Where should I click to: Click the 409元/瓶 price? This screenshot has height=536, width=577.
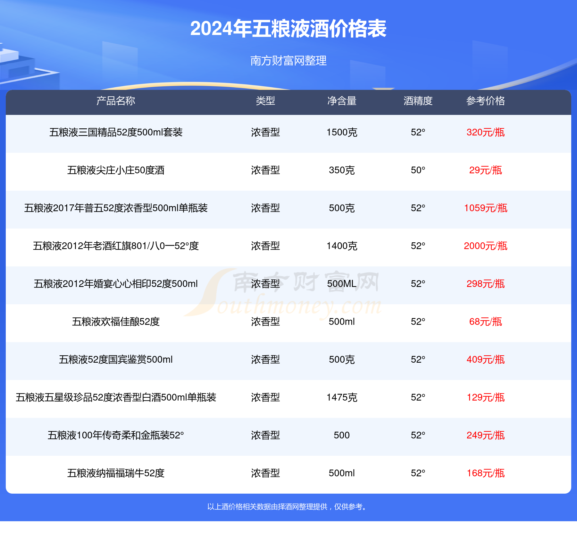(486, 359)
